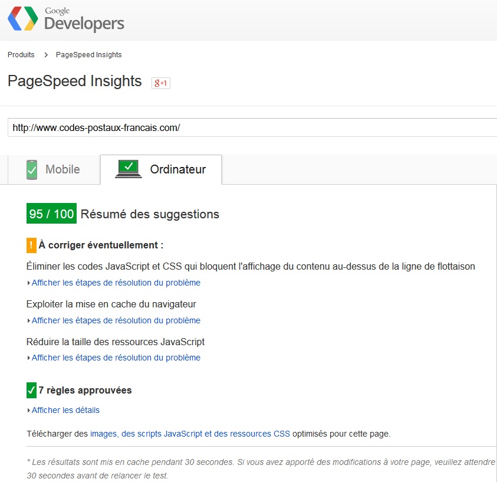Image resolution: width=497 pixels, height=485 pixels.
Task: Click the Google +1 button
Action: [161, 83]
